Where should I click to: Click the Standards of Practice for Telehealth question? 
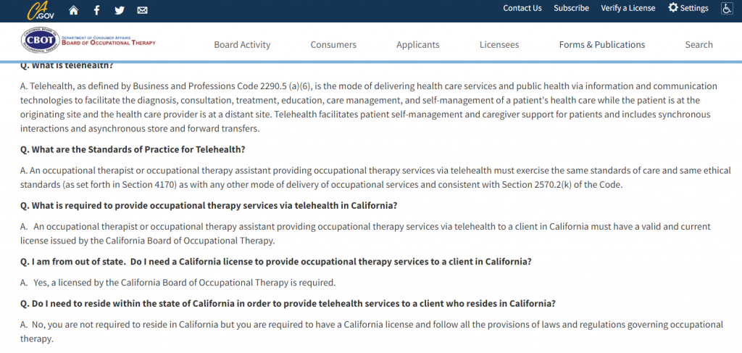click(x=133, y=149)
